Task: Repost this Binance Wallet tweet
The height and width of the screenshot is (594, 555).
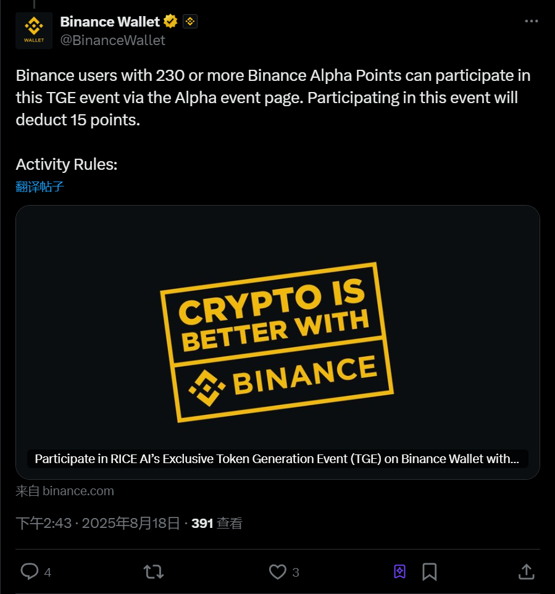Action: coord(154,571)
